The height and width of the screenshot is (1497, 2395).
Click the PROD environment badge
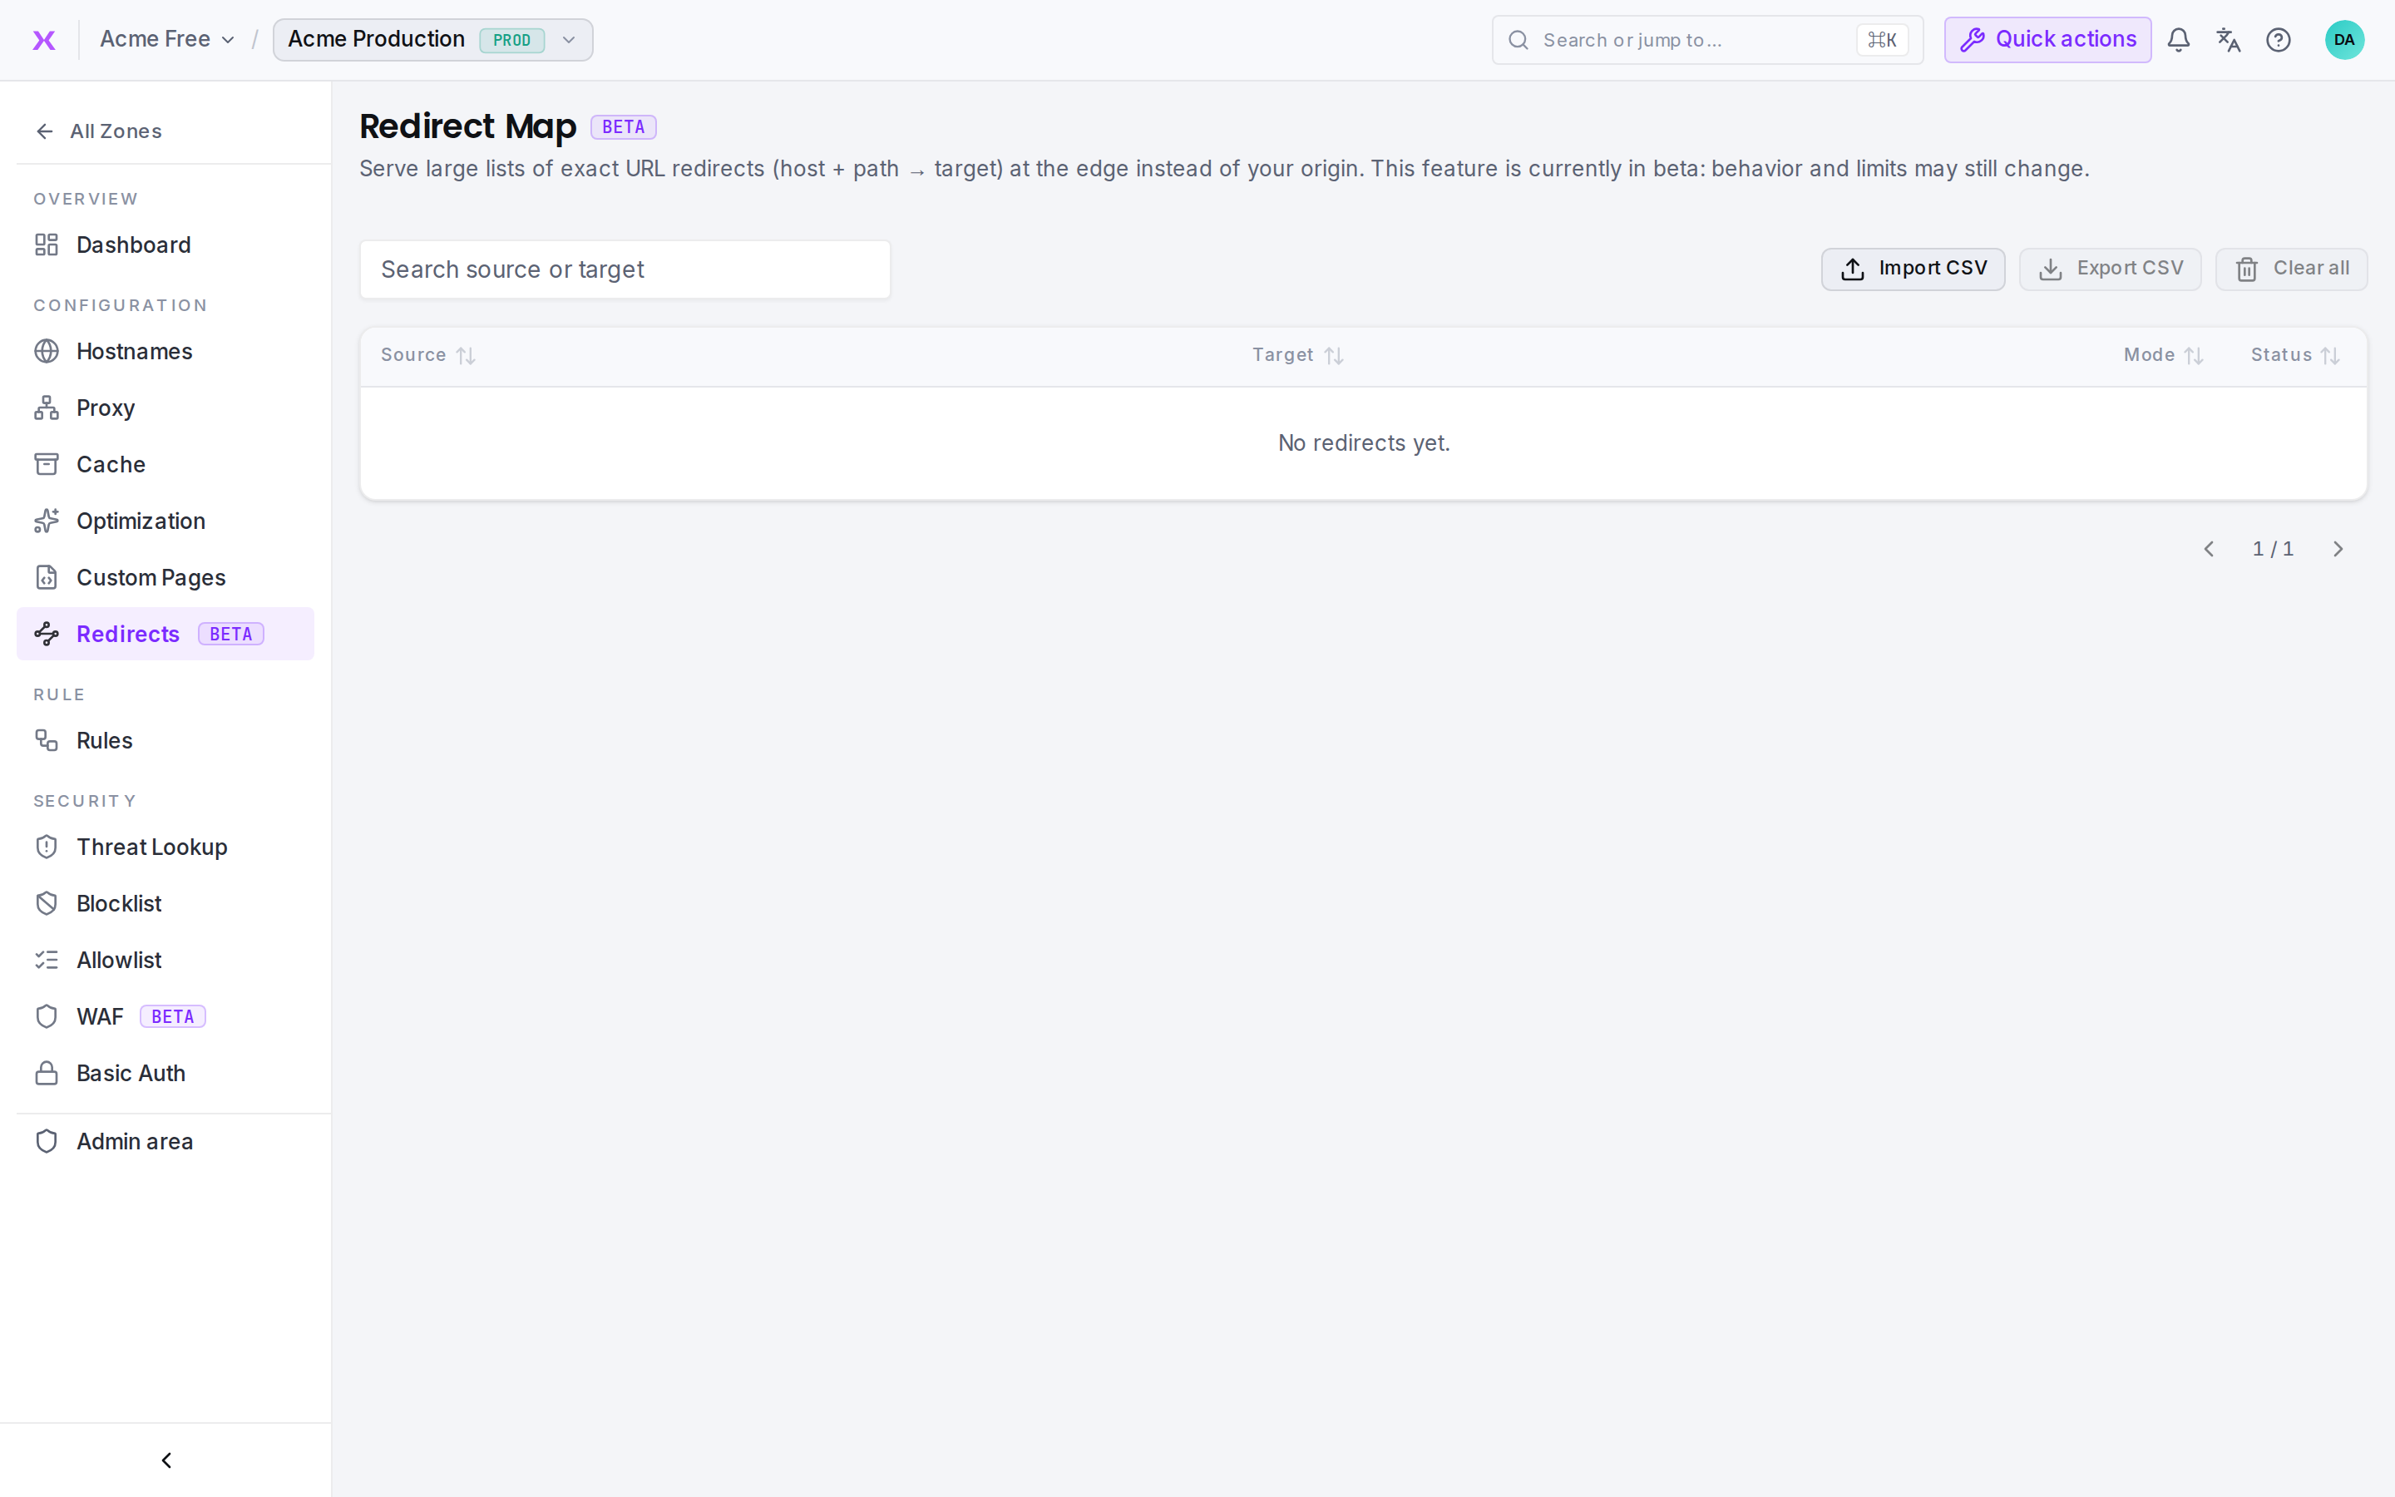tap(511, 41)
